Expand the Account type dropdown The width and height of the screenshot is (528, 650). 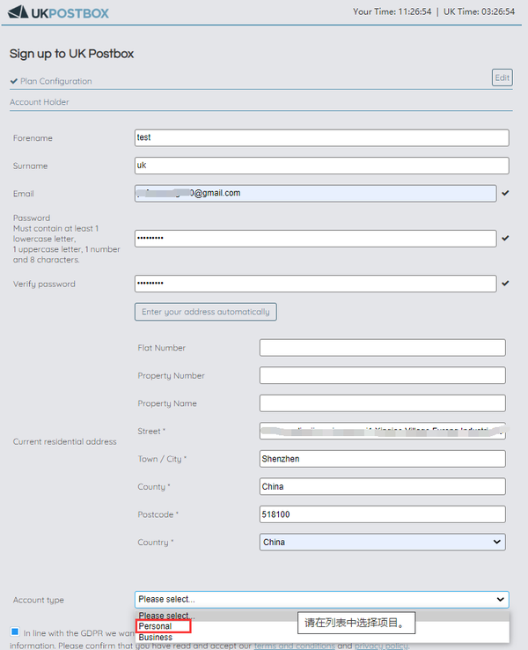click(321, 600)
